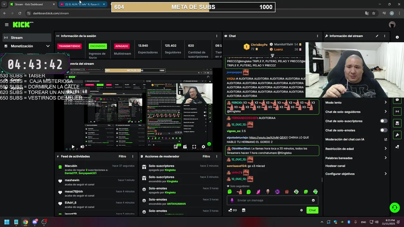Viewport: 404px width, 227px height.
Task: Edit stream info with the pencil icon
Action: coord(377,36)
